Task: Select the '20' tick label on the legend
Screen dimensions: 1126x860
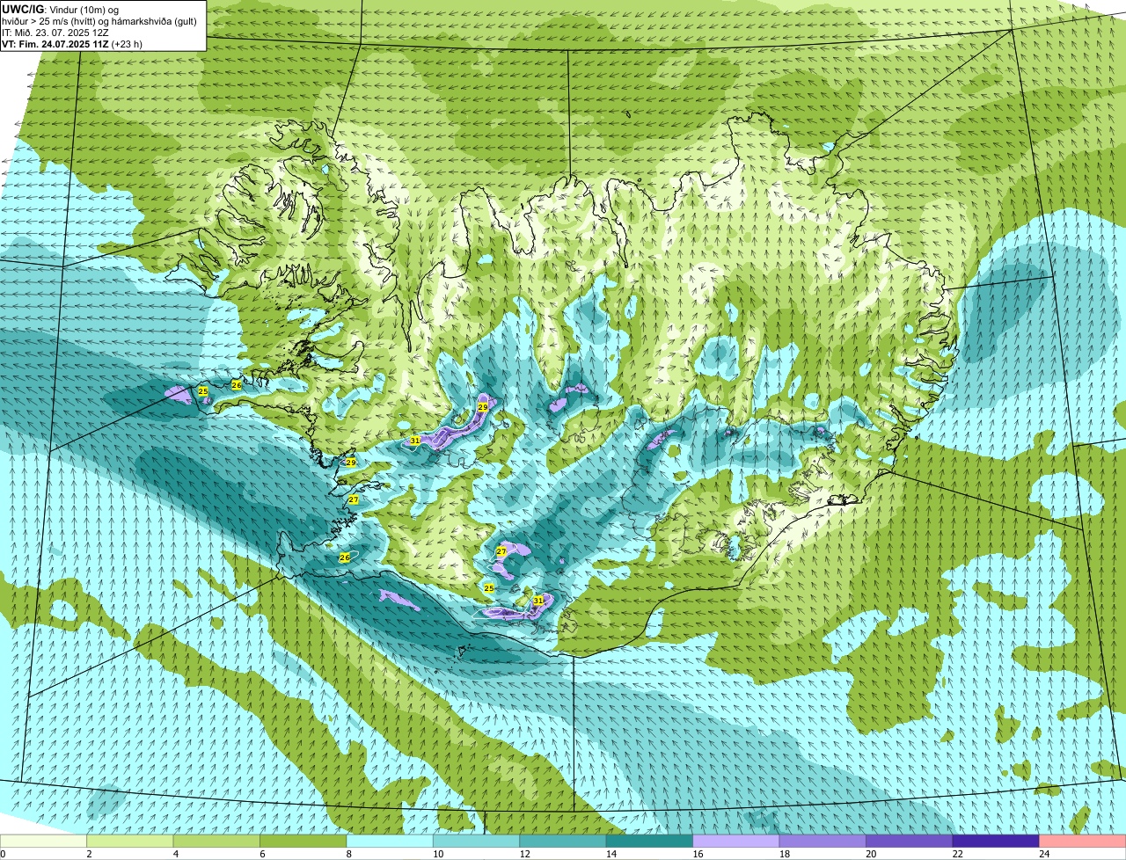Action: 870,854
